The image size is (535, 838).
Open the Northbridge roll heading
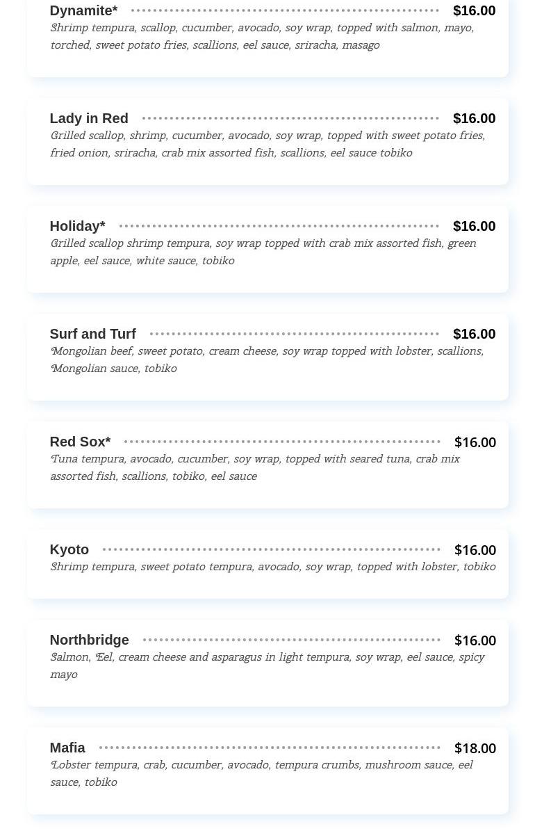click(89, 640)
